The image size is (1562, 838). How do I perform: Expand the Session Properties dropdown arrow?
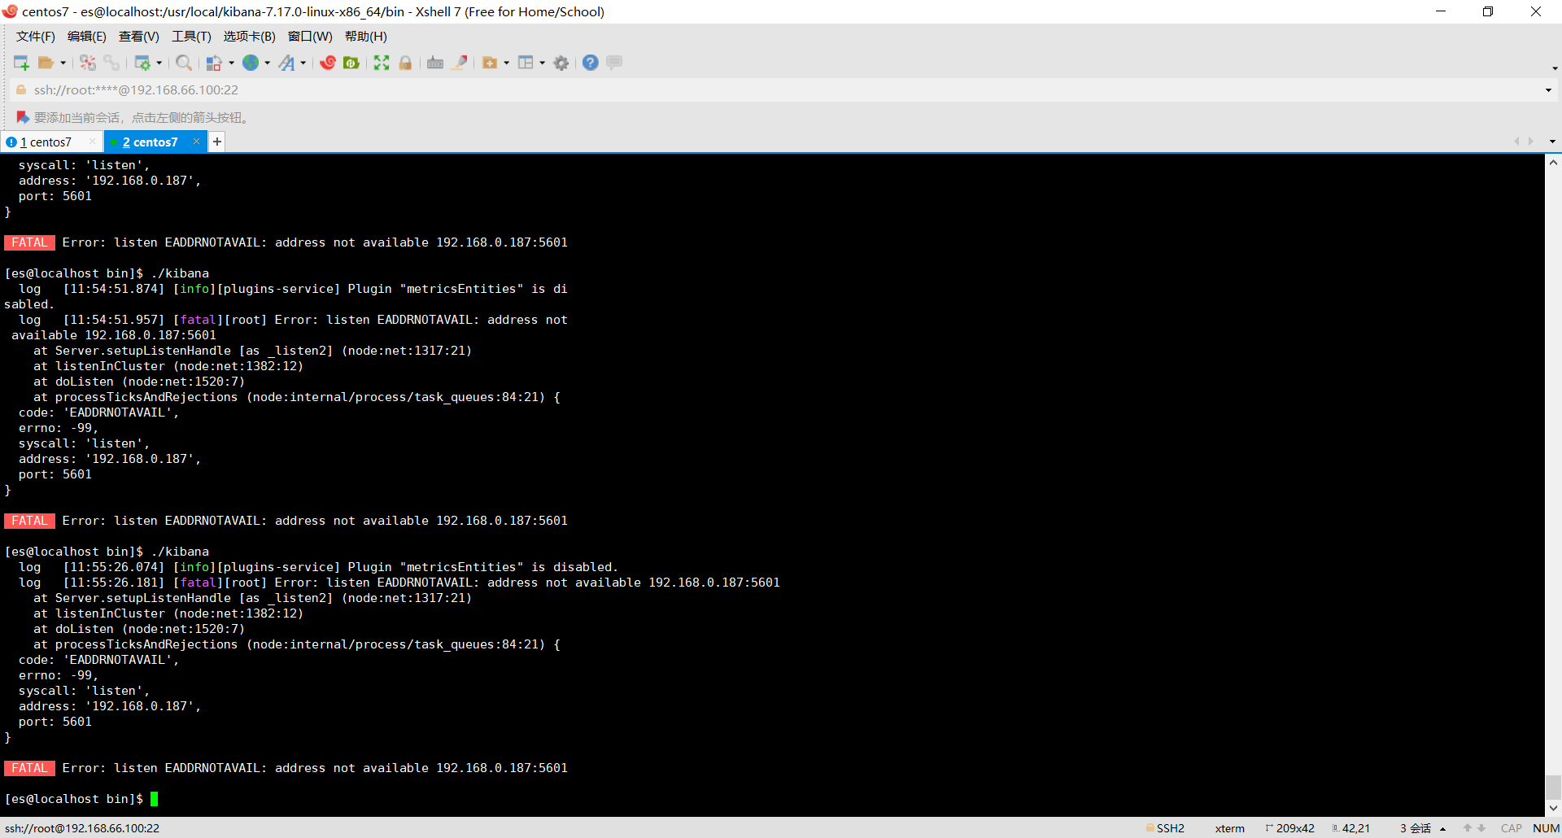click(159, 63)
